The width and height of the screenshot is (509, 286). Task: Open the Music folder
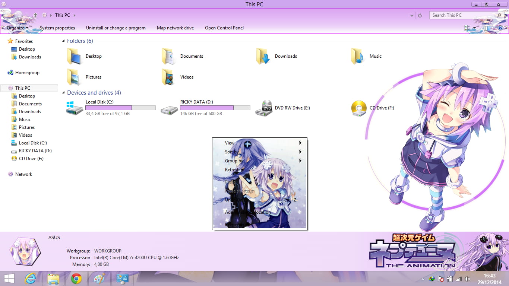(x=375, y=56)
